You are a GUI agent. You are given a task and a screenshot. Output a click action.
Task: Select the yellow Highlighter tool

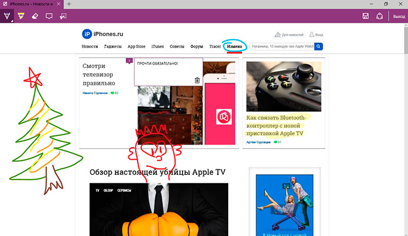click(x=21, y=16)
